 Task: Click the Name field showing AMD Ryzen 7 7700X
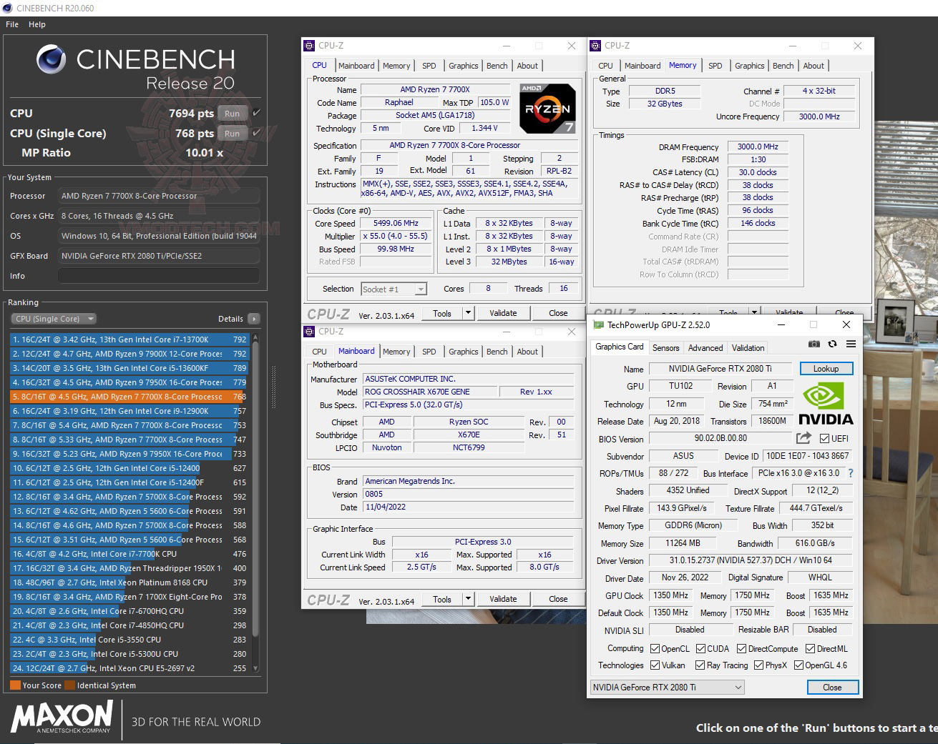(435, 90)
